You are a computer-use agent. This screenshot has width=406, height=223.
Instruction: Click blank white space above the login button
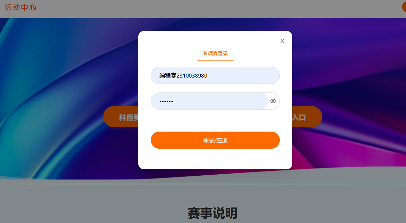point(215,121)
